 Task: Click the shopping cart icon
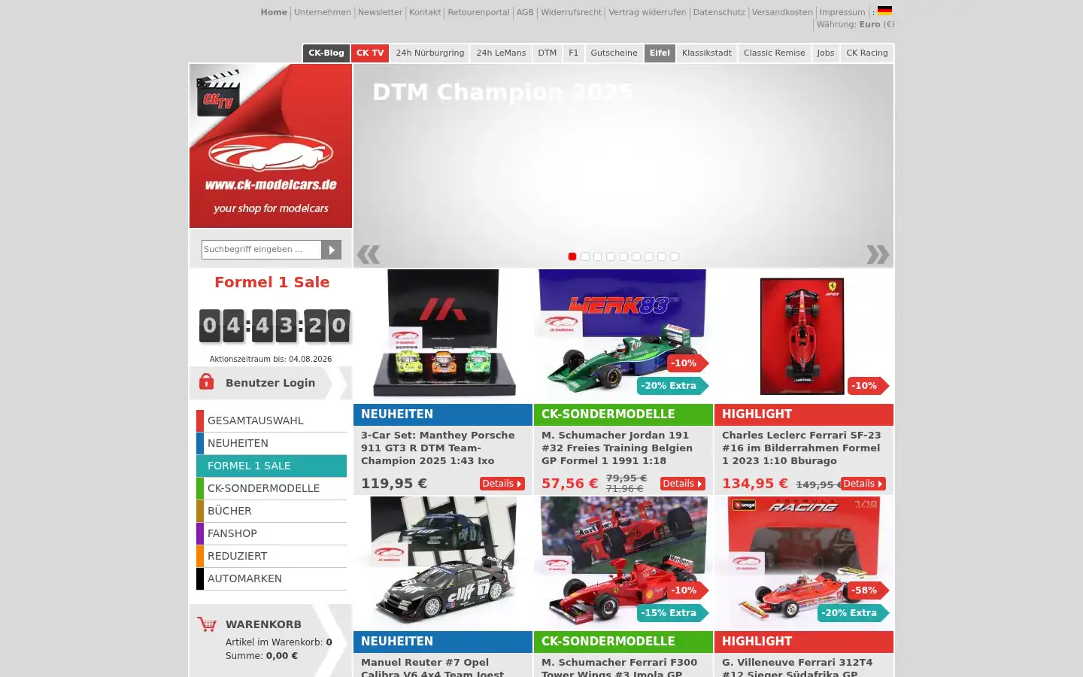207,624
